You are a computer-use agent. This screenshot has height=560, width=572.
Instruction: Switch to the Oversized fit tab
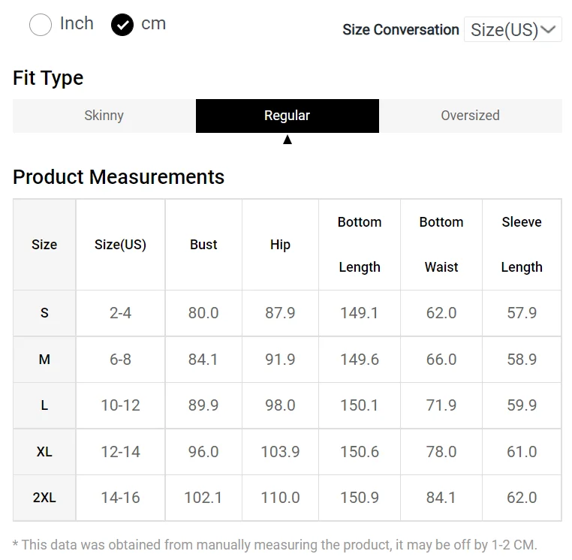coord(471,116)
